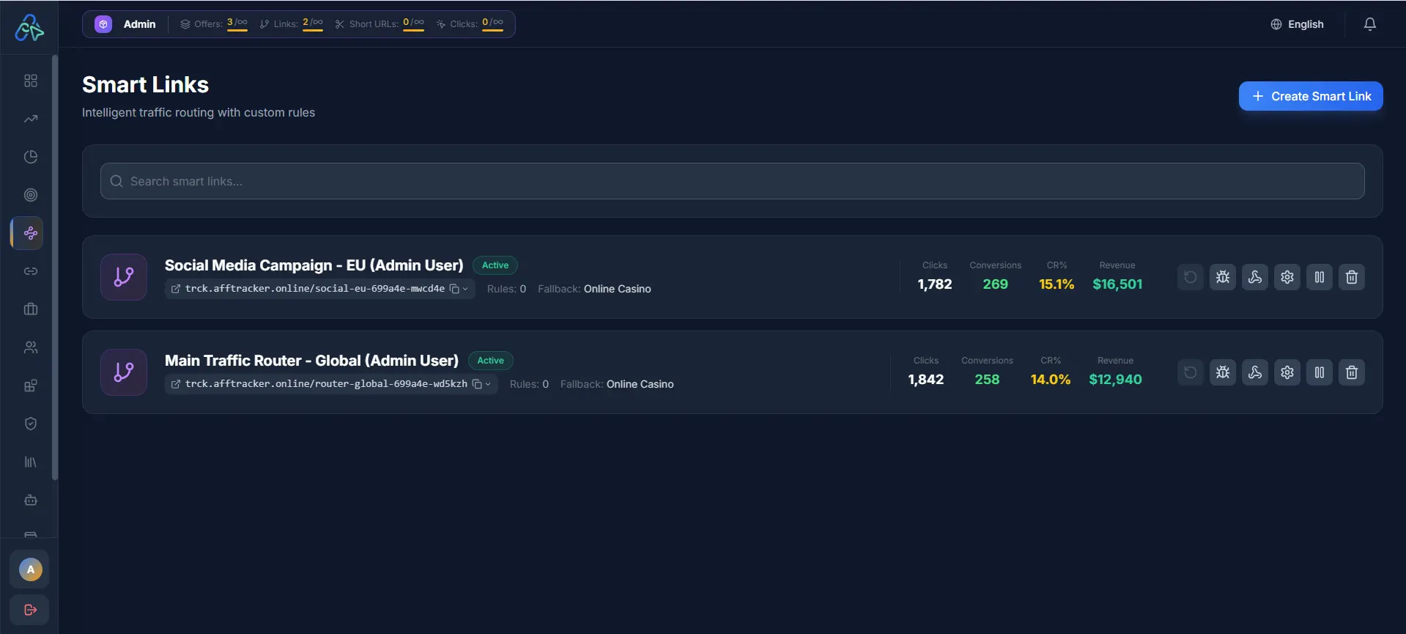1406x634 pixels.
Task: Open the Admin workspace switcher
Action: point(125,24)
